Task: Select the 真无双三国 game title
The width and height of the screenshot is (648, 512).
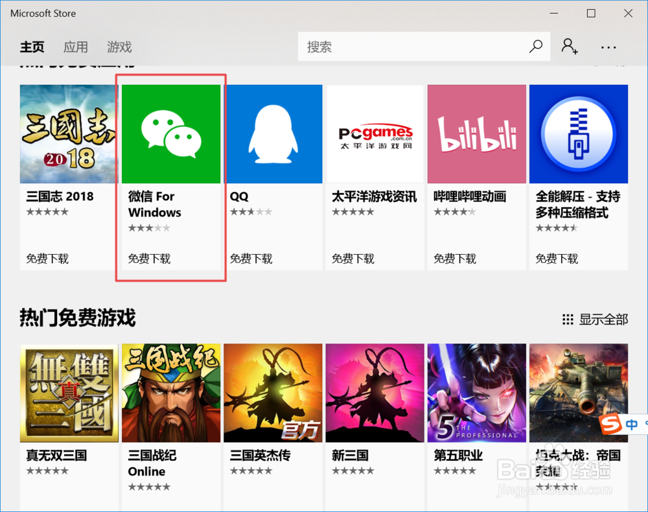Action: (56, 456)
